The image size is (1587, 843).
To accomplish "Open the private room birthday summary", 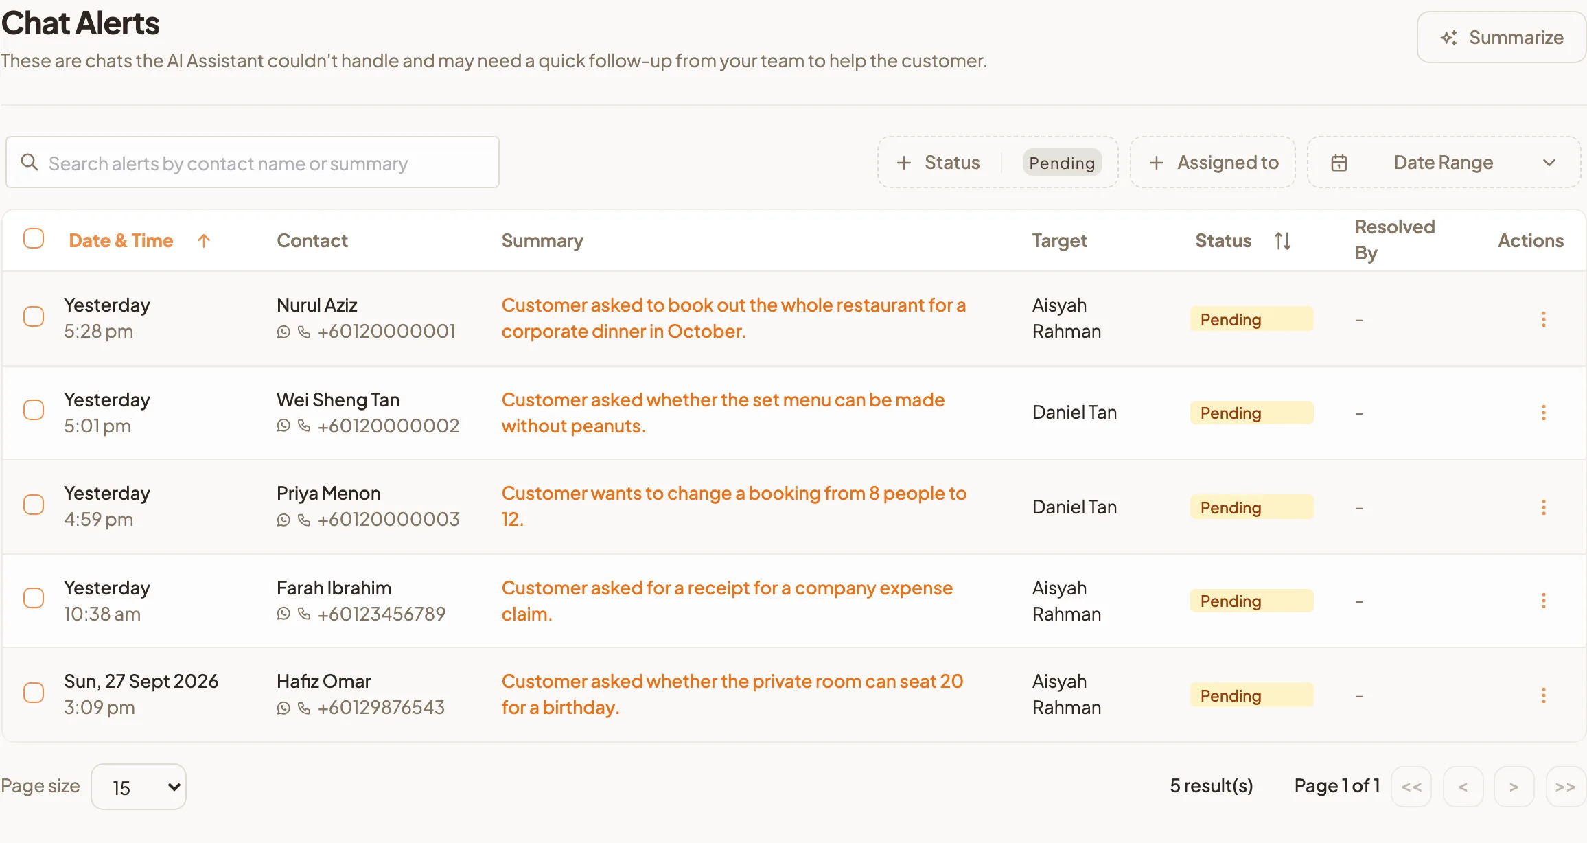I will tap(732, 694).
